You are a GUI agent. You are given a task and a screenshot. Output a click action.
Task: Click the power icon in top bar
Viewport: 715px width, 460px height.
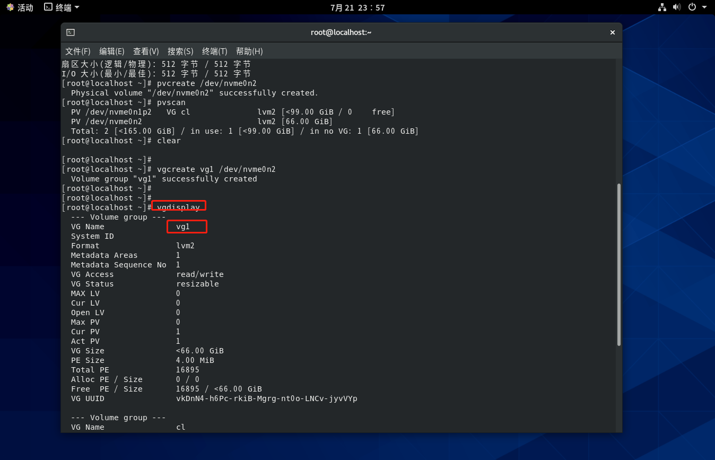point(692,7)
